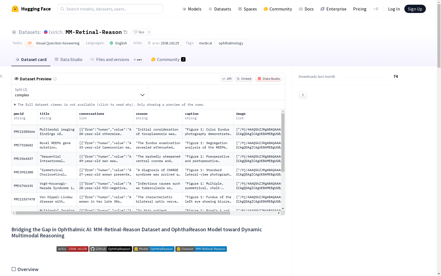The width and height of the screenshot is (441, 276).
Task: Click the table horizontal scrollbar
Action: (123, 213)
